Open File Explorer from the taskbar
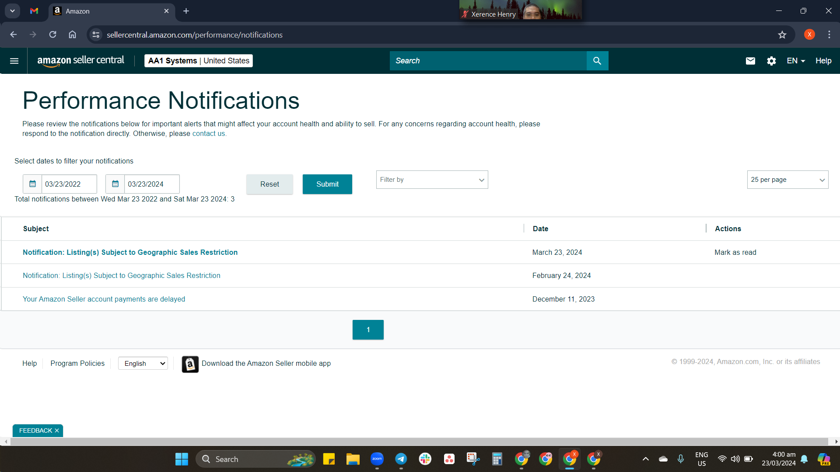The image size is (840, 472). (x=353, y=459)
